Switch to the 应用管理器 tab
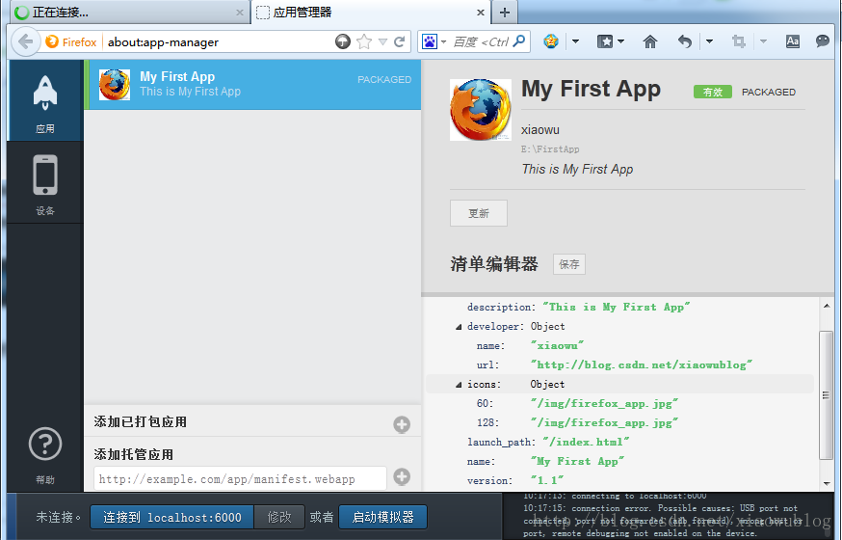The width and height of the screenshot is (842, 540). 371,13
